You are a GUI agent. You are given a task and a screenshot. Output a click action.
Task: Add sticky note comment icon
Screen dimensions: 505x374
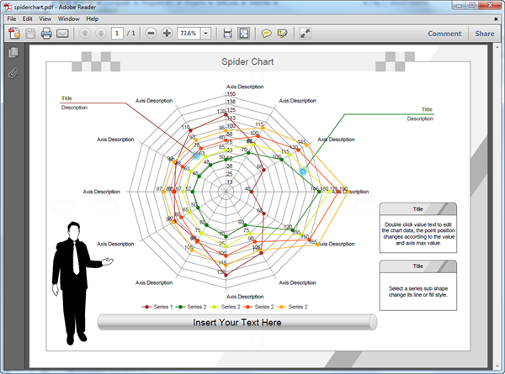266,34
